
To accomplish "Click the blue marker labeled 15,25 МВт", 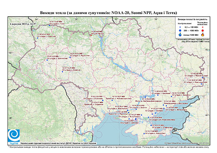I will pos(63,72).
